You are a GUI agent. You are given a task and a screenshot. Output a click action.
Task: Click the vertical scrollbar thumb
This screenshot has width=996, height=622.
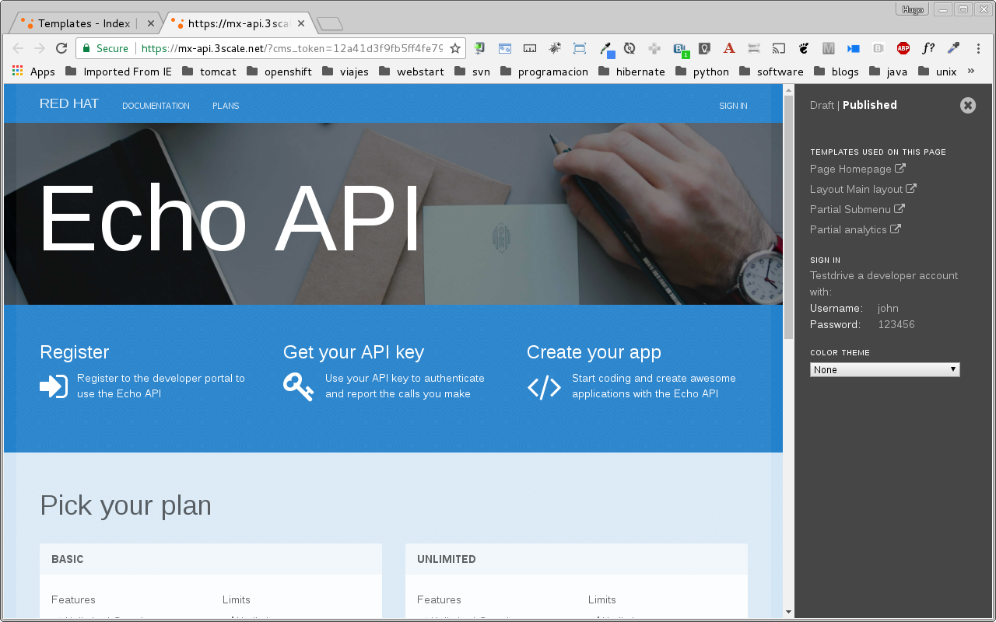(788, 217)
